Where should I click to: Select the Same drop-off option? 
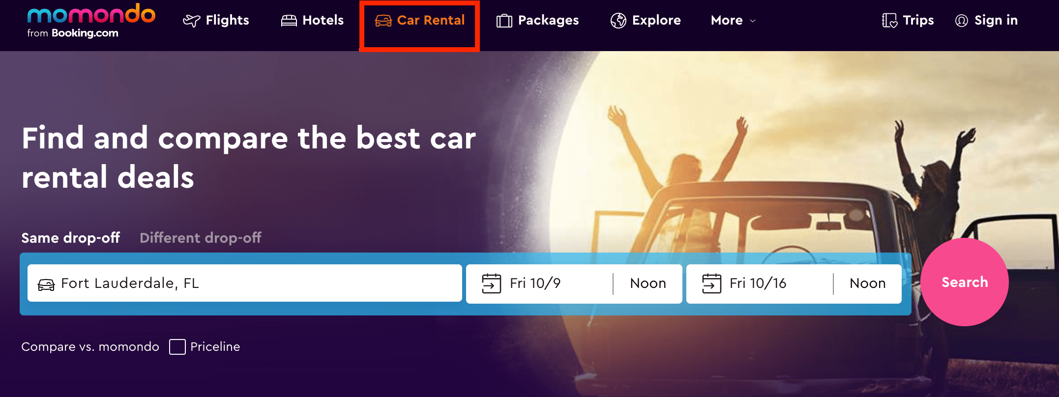click(x=71, y=238)
